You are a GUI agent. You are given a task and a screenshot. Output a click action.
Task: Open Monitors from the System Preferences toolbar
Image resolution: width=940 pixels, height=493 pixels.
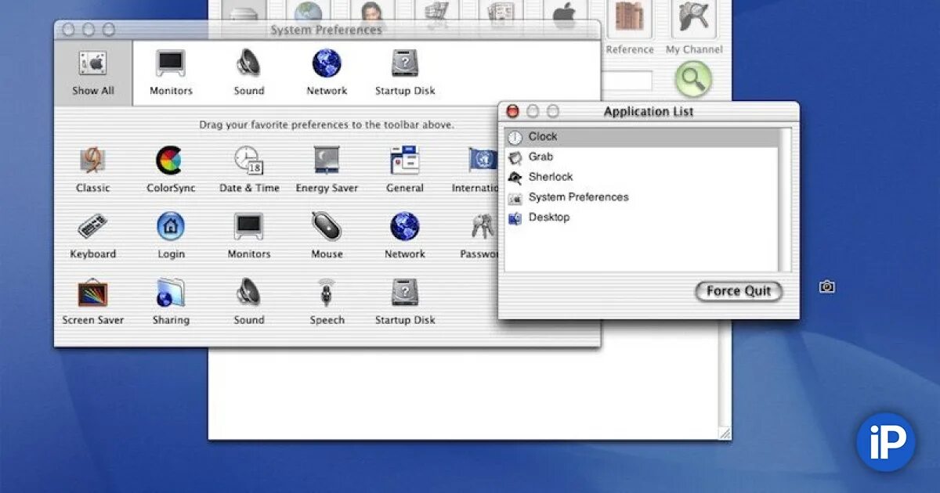tap(171, 73)
